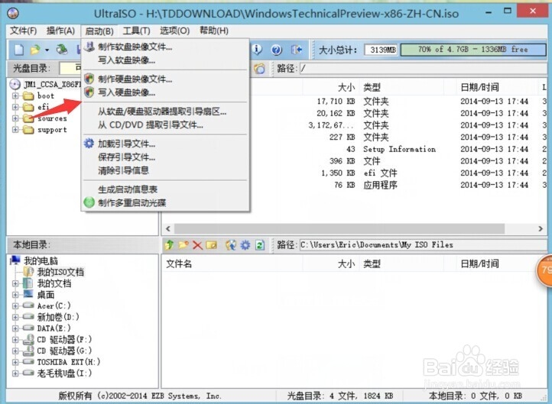Image resolution: width=552 pixels, height=404 pixels.
Task: Expand the Acer(C:) drive node
Action: tap(15, 306)
